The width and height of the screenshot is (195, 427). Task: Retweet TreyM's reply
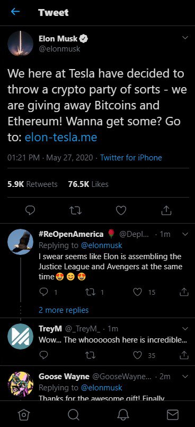coord(91,355)
